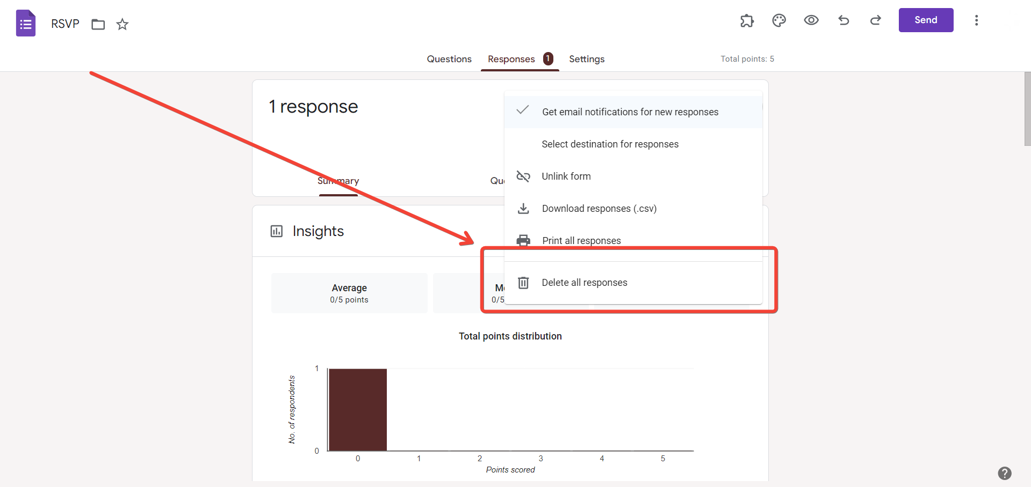Click the 'Points scored' axis label

click(x=510, y=470)
